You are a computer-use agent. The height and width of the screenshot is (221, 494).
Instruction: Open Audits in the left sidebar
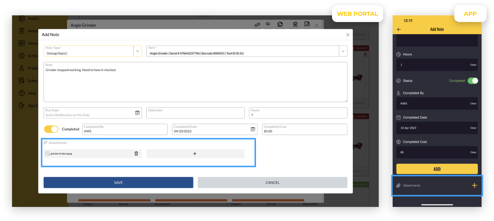(x=22, y=18)
